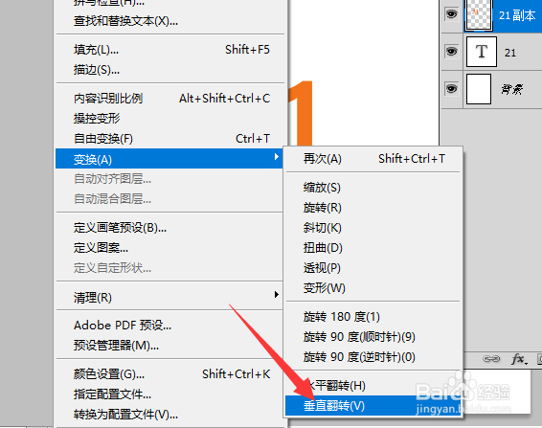The height and width of the screenshot is (428, 542).
Task: Select the 背景 layer thumbnail
Action: coord(479,89)
